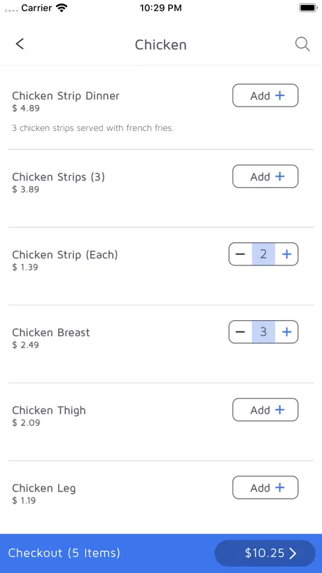Screen dimensions: 322x573
Task: Tap the Chicken Leg item title
Action: pos(44,488)
